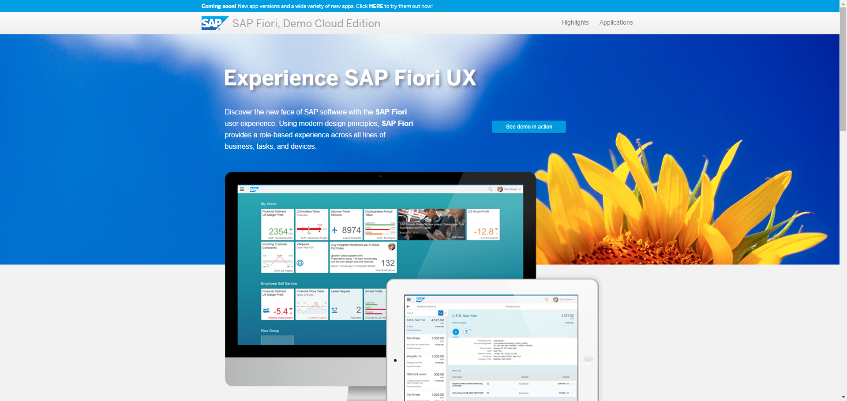Select the 2354 Financial Statement tile
The image size is (847, 401).
pos(277,224)
